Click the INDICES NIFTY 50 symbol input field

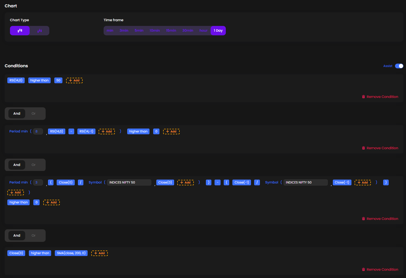click(129, 182)
